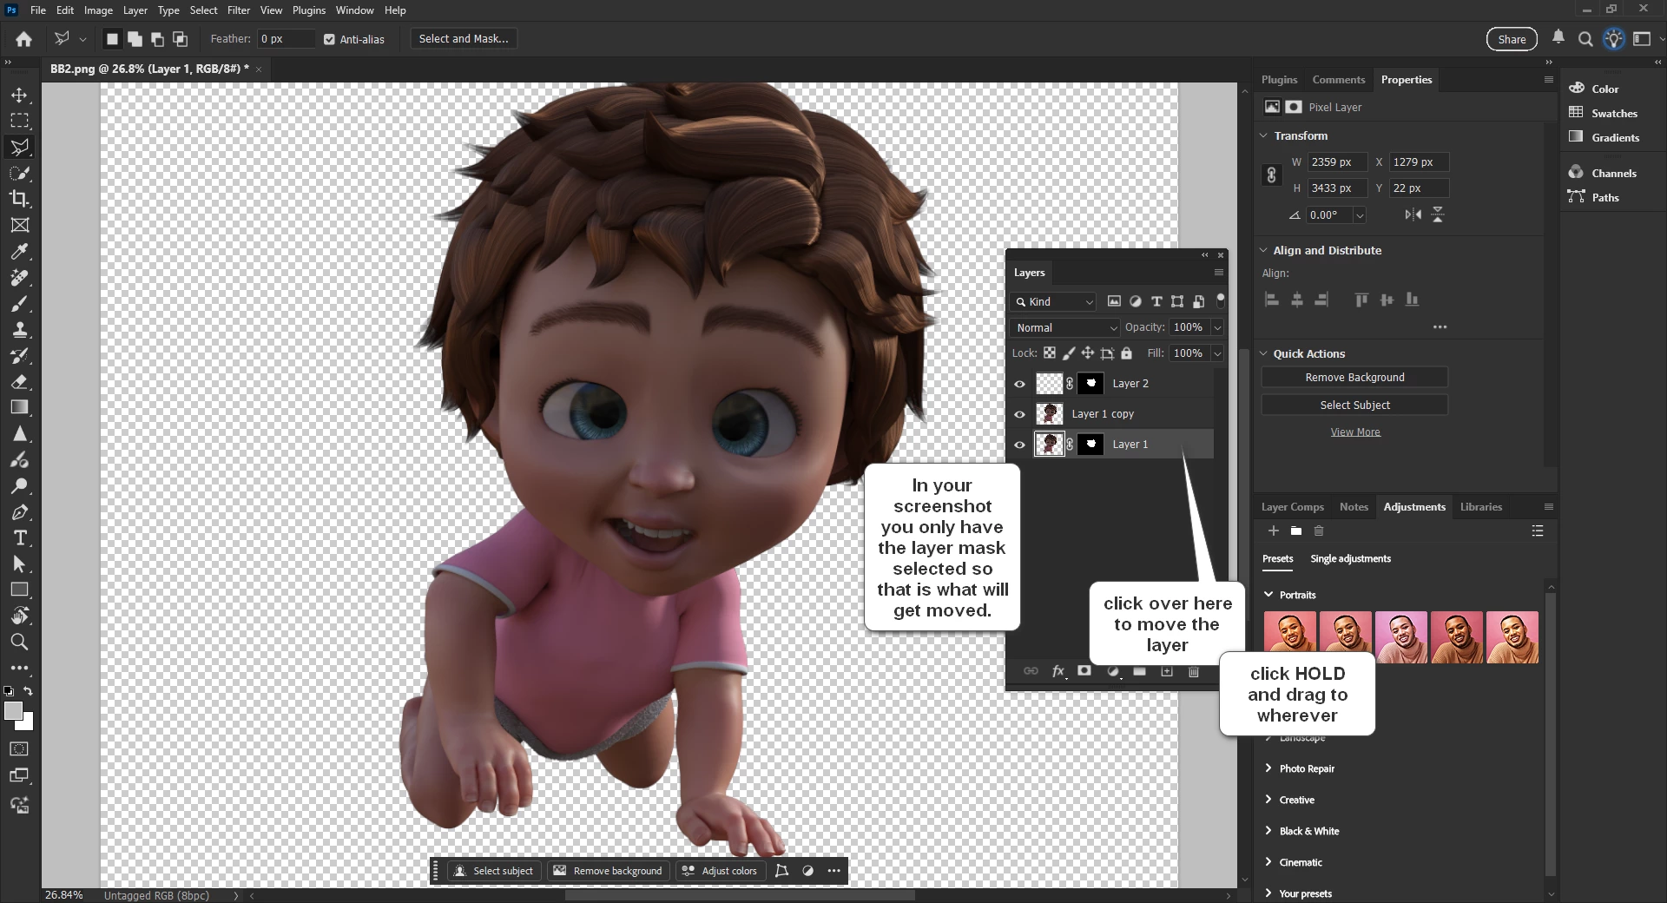Select the Brush tool
This screenshot has width=1667, height=903.
click(x=19, y=303)
